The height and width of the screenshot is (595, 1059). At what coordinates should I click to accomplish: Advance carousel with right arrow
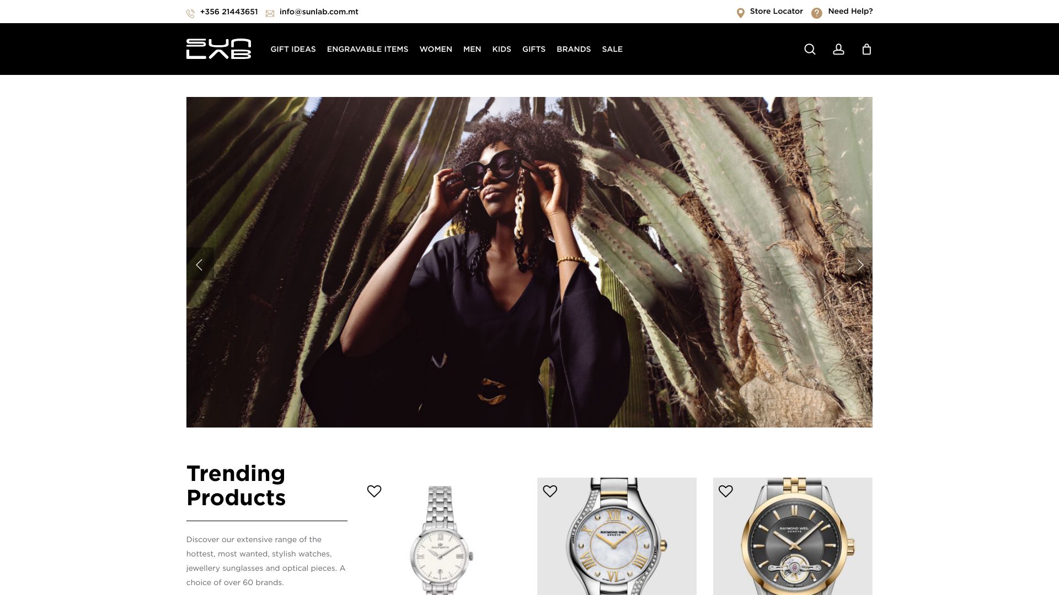(x=859, y=264)
